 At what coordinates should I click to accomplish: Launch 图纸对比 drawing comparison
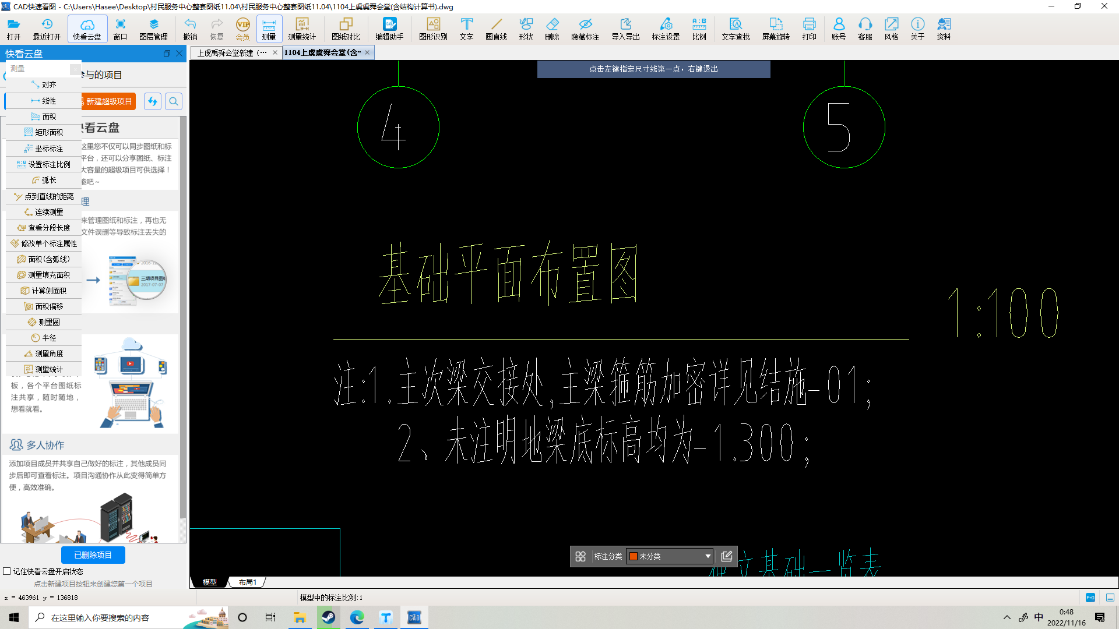click(346, 29)
